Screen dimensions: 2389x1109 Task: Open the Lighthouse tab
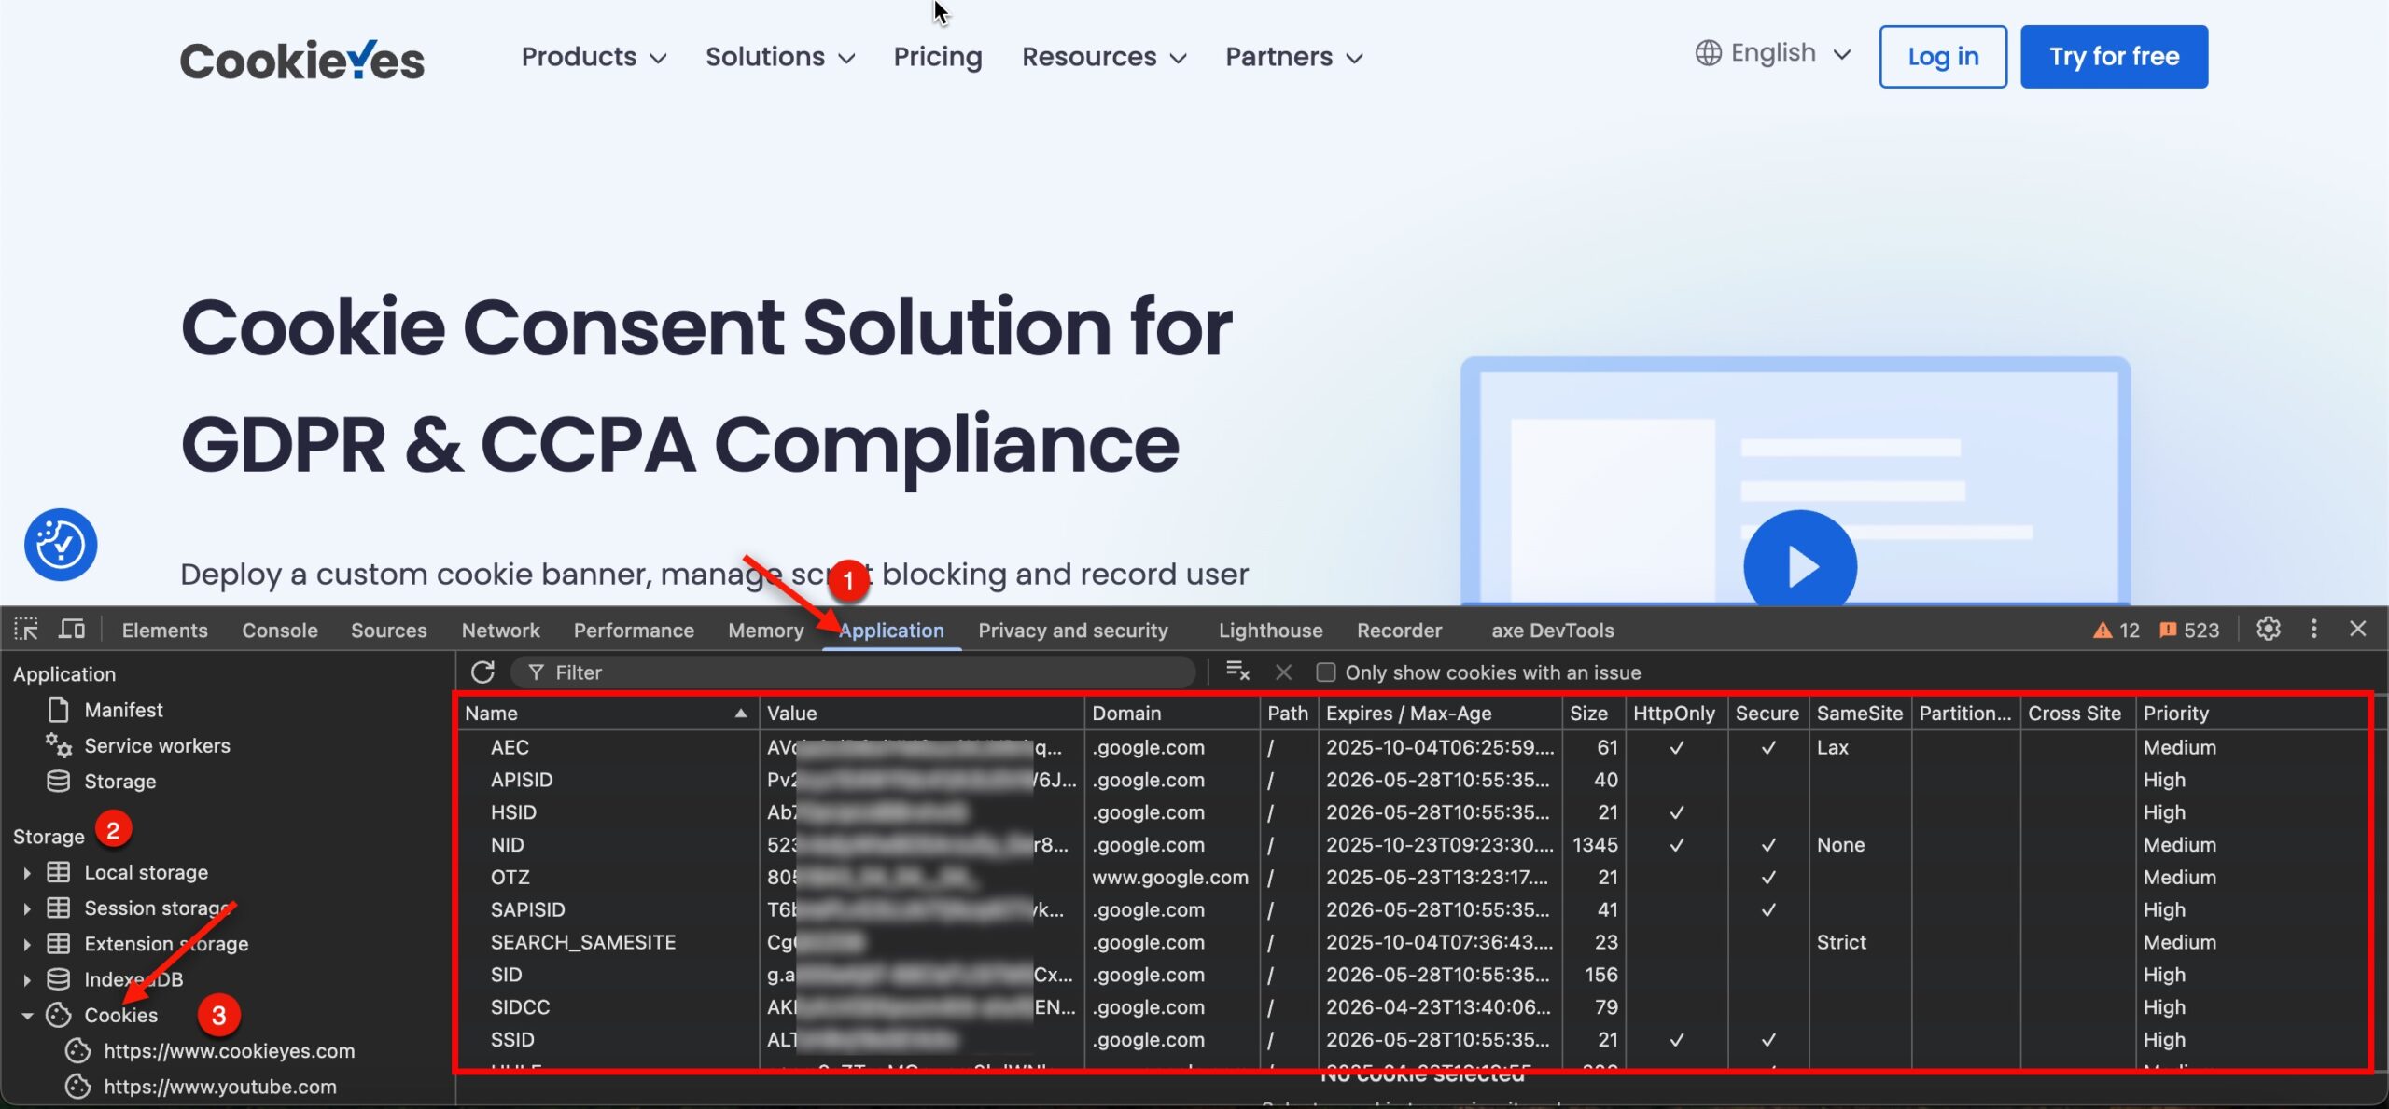1270,631
